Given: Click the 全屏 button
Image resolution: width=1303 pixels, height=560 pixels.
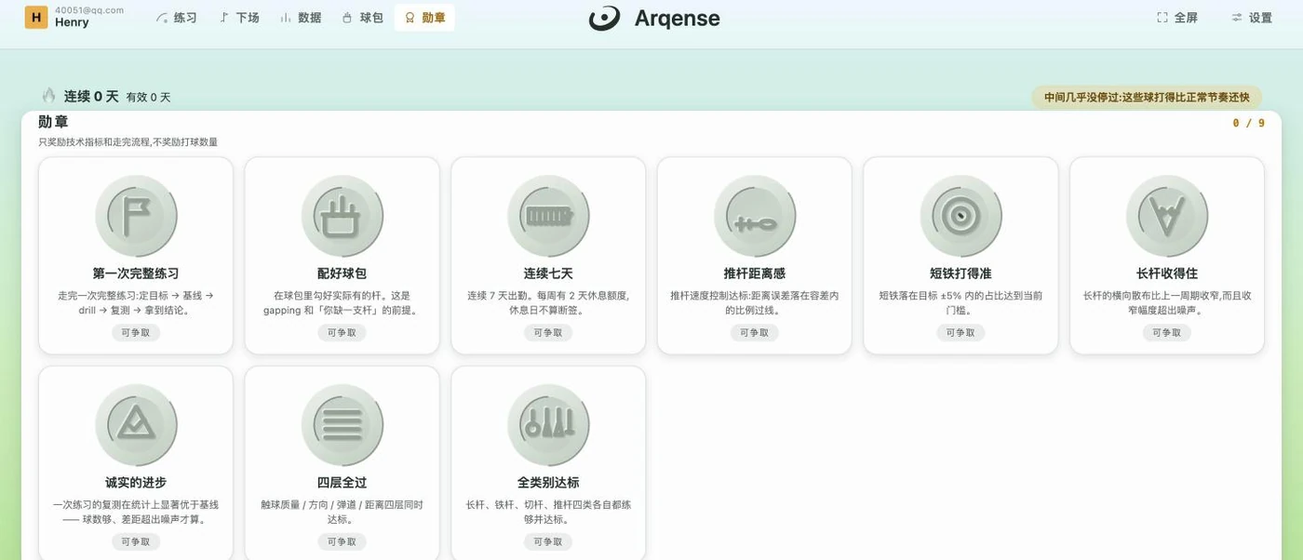Looking at the screenshot, I should pyautogui.click(x=1176, y=18).
